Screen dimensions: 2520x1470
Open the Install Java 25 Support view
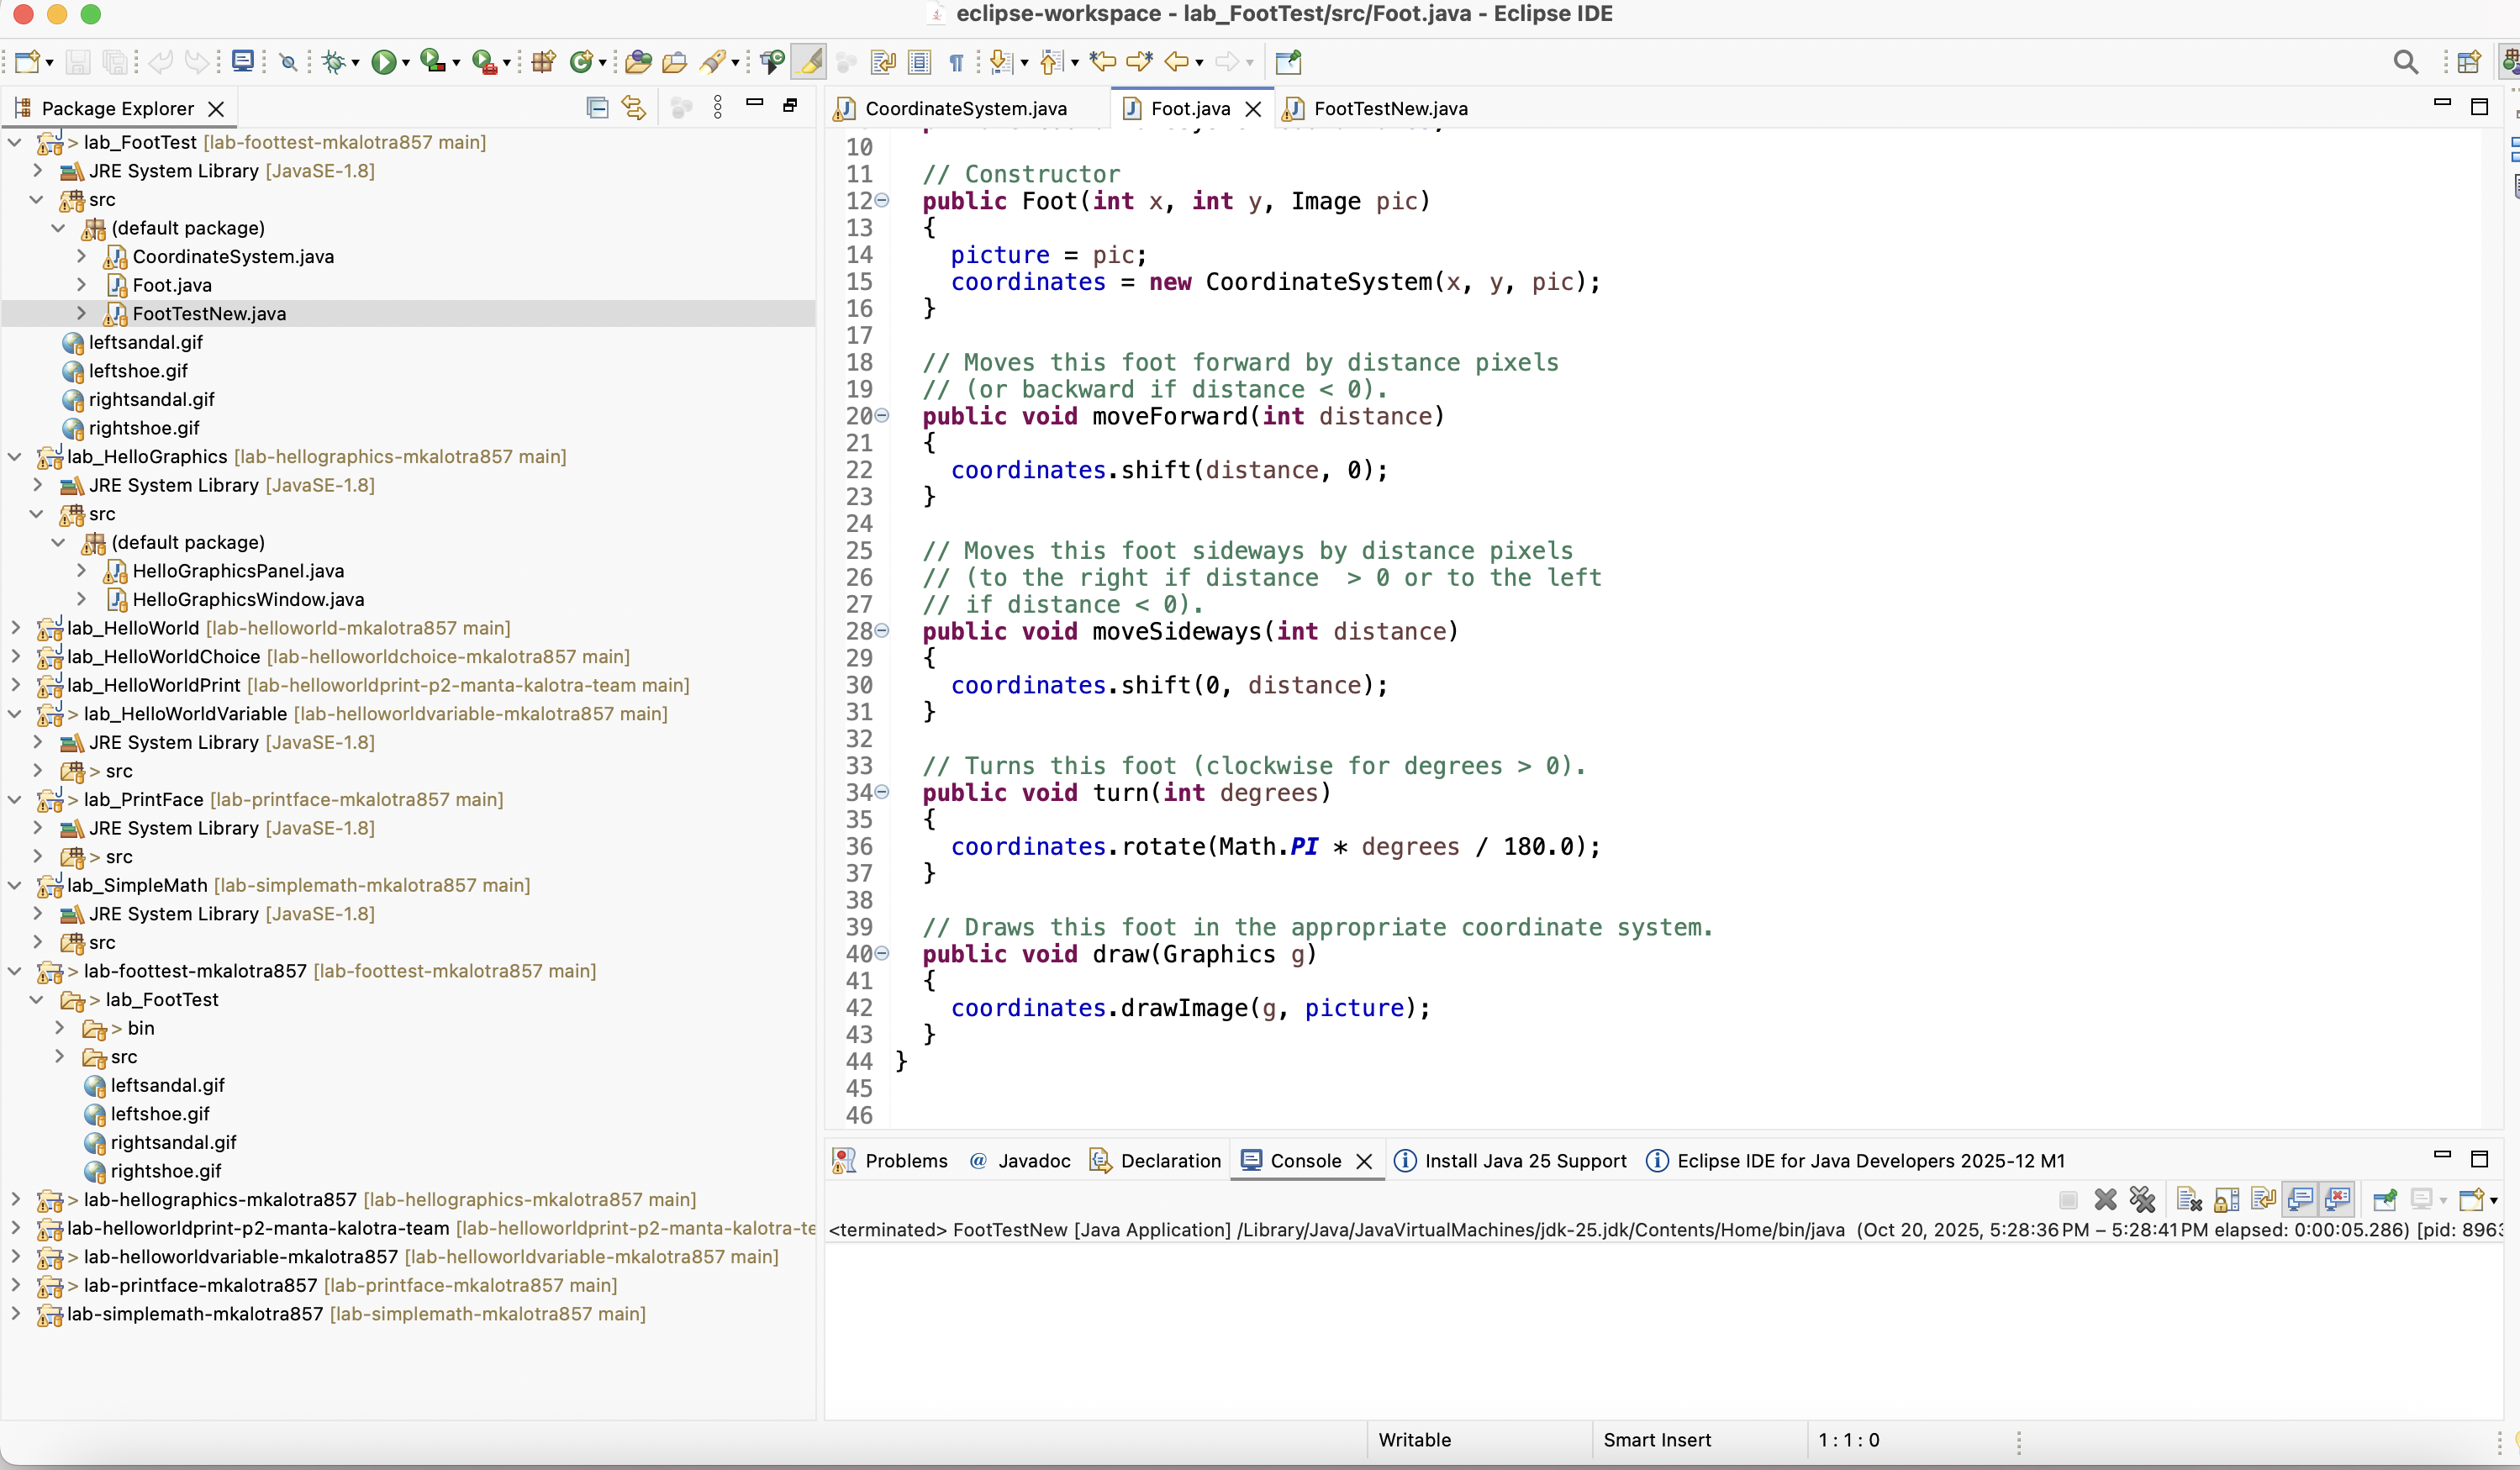(x=1524, y=1161)
